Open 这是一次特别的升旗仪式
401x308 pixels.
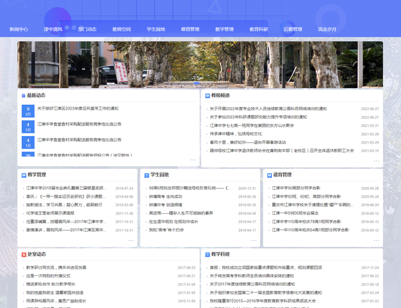48,276
